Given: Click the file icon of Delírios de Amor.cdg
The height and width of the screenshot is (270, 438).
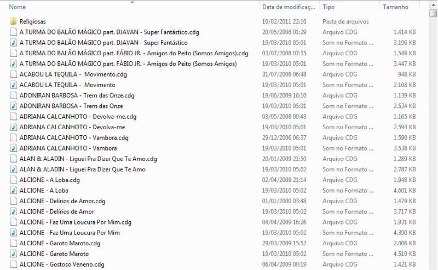Looking at the screenshot, I should click(x=13, y=200).
